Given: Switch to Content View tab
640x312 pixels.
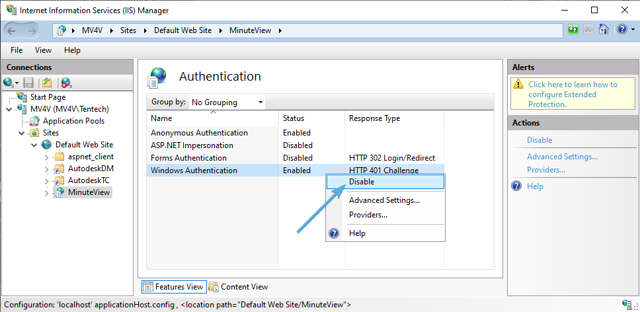Looking at the screenshot, I should [x=239, y=287].
